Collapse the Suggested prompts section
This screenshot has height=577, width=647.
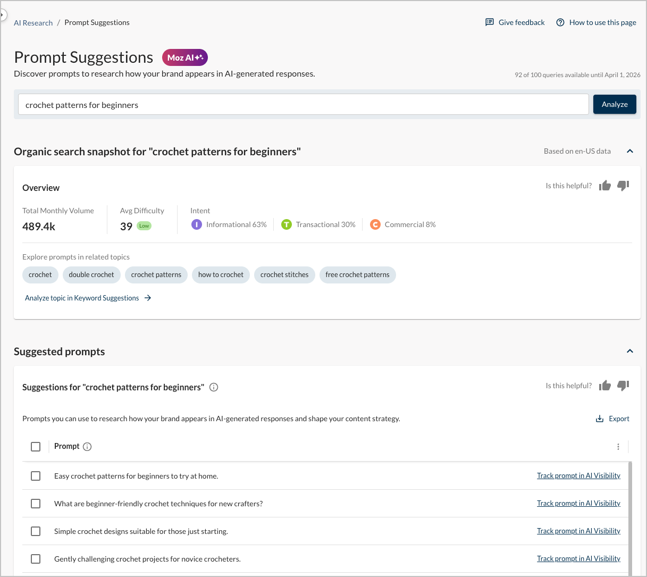[x=629, y=351]
